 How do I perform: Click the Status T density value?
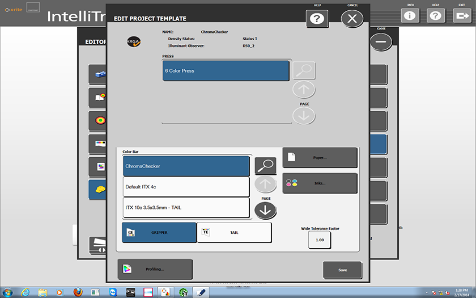[x=249, y=39]
